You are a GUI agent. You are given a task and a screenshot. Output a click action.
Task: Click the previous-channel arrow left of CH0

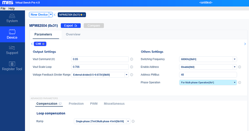pos(32,44)
